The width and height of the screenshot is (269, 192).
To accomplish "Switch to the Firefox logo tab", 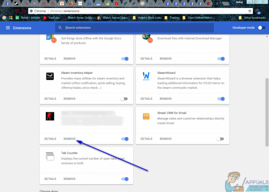I will coord(71,4).
